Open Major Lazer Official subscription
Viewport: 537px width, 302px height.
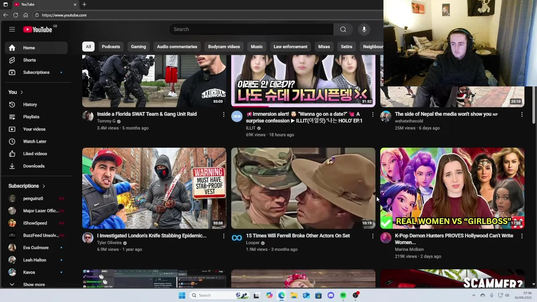[x=36, y=211]
